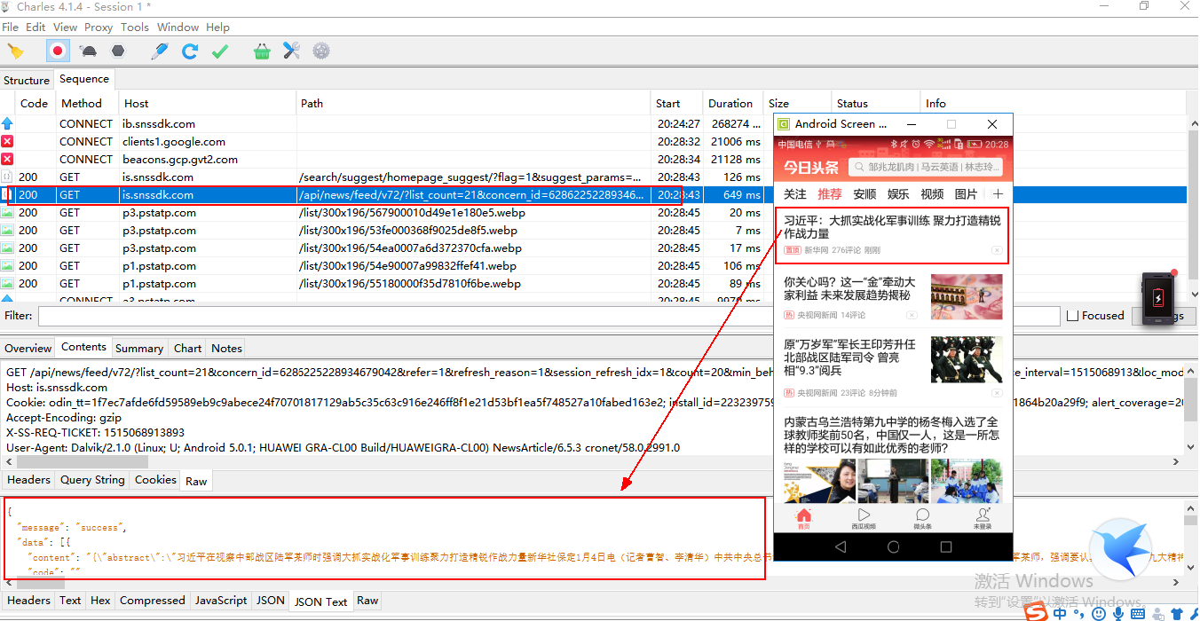This screenshot has width=1200, height=621.
Task: Switch request view to Query String tab
Action: [x=92, y=480]
